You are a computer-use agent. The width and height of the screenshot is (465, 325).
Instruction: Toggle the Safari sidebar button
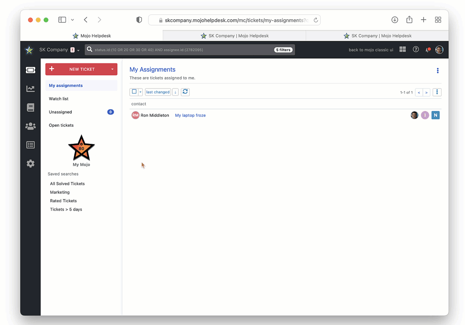point(62,20)
